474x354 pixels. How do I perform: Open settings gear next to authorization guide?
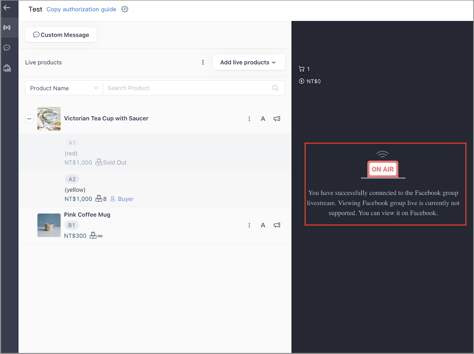(x=125, y=9)
